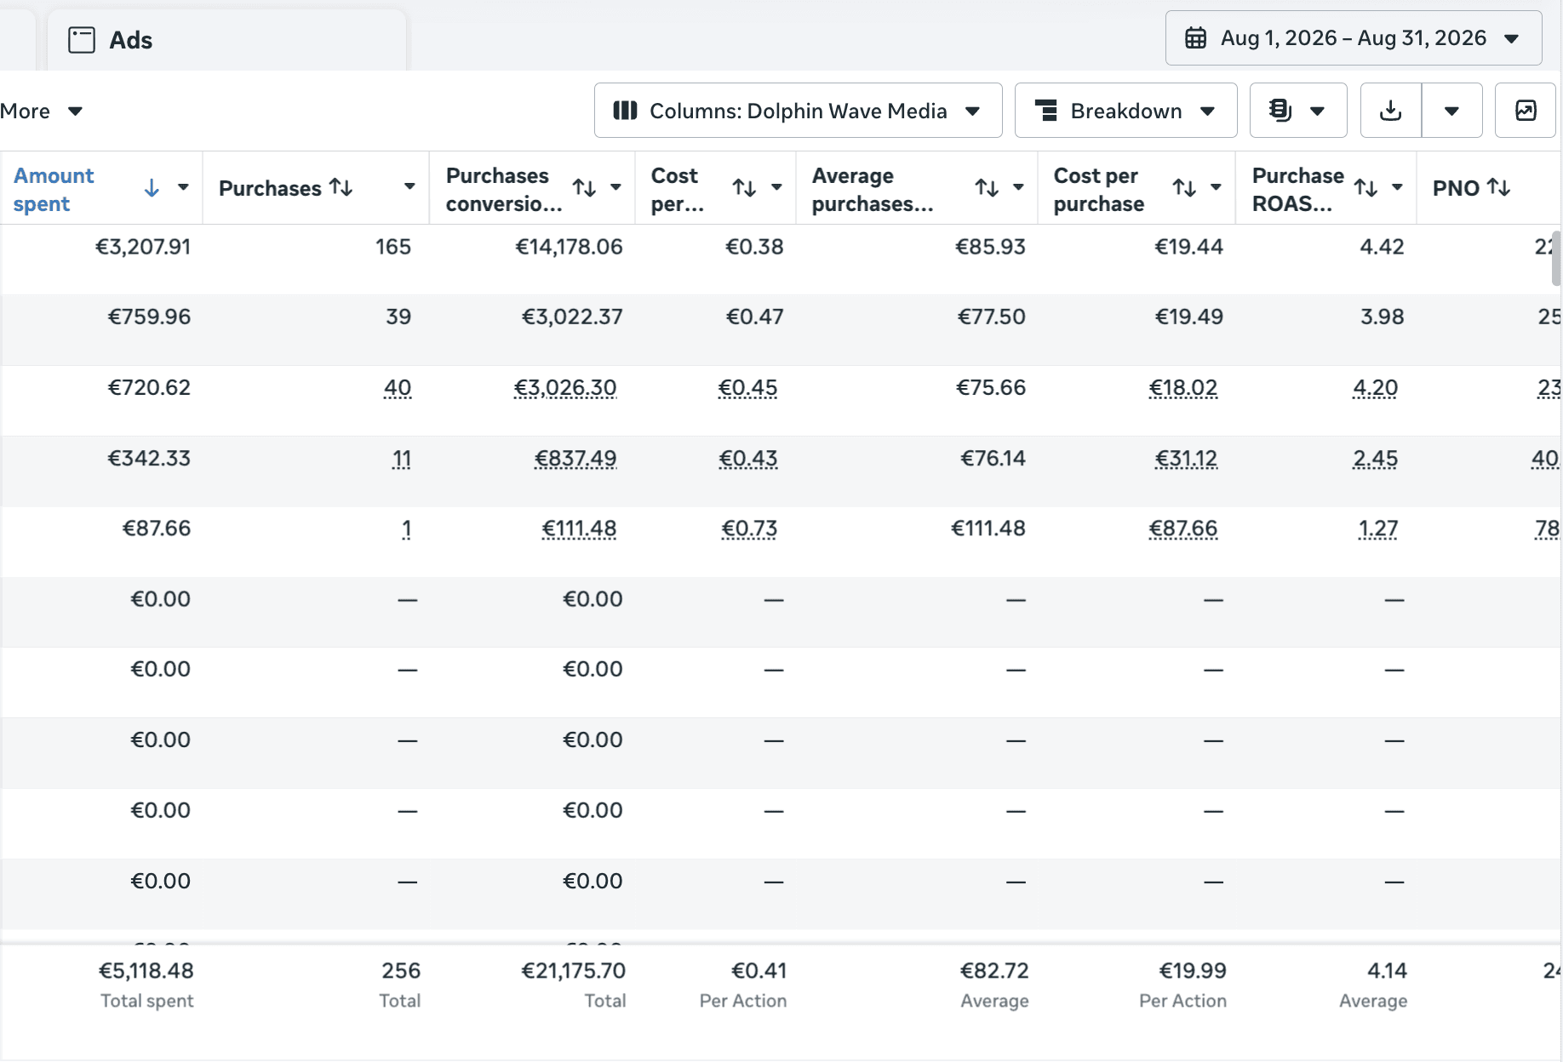Open Columns: Dolphin Wave Media dropdown
This screenshot has width=1563, height=1062.
point(798,111)
